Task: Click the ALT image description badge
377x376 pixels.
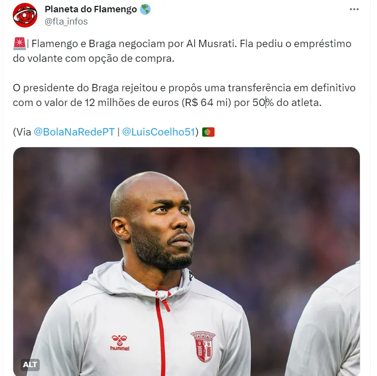Action: (30, 364)
